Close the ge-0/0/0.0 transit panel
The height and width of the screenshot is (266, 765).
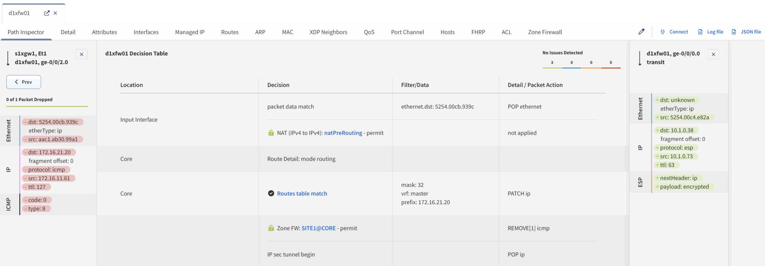[x=713, y=54]
